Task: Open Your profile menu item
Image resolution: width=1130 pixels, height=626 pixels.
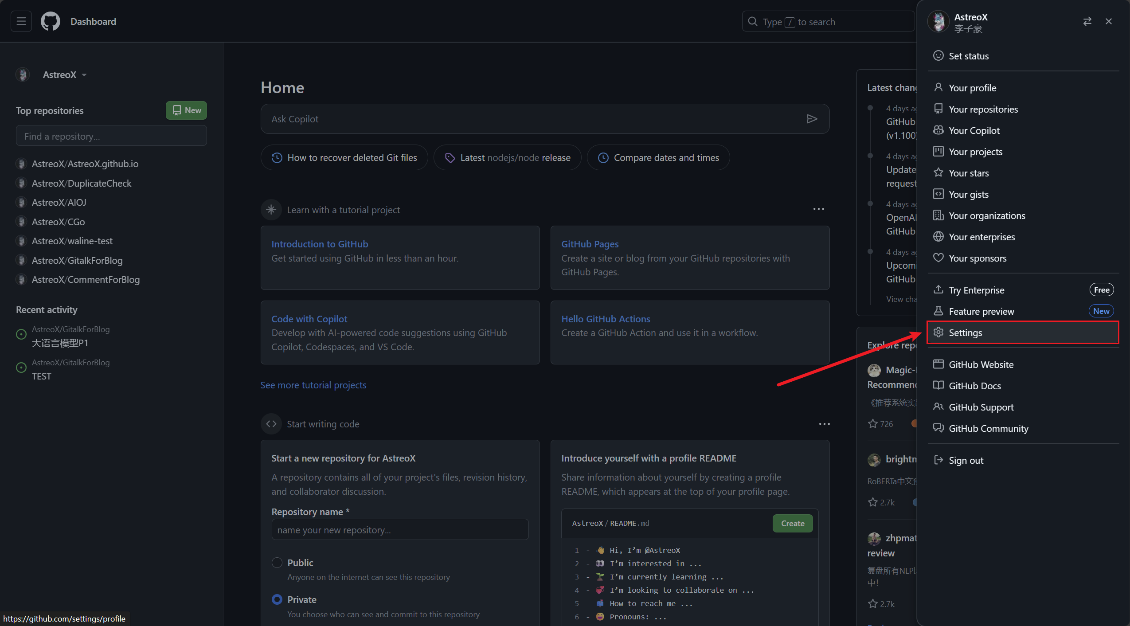Action: [1023, 88]
